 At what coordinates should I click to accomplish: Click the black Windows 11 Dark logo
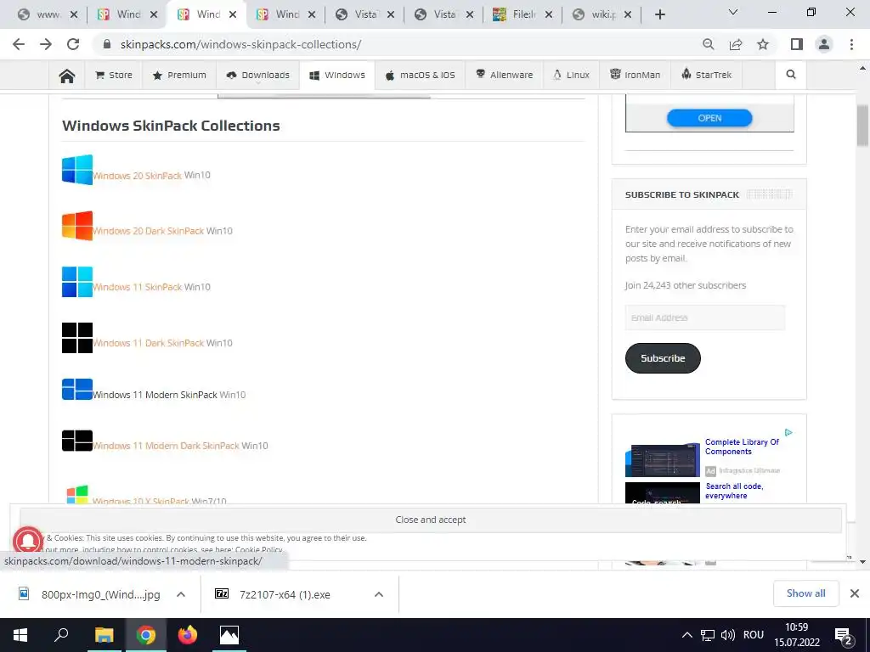click(77, 338)
